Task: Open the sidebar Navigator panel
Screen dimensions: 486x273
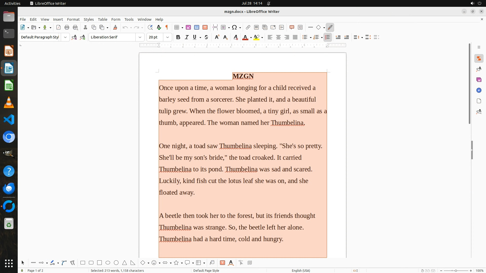Action: pyautogui.click(x=479, y=90)
